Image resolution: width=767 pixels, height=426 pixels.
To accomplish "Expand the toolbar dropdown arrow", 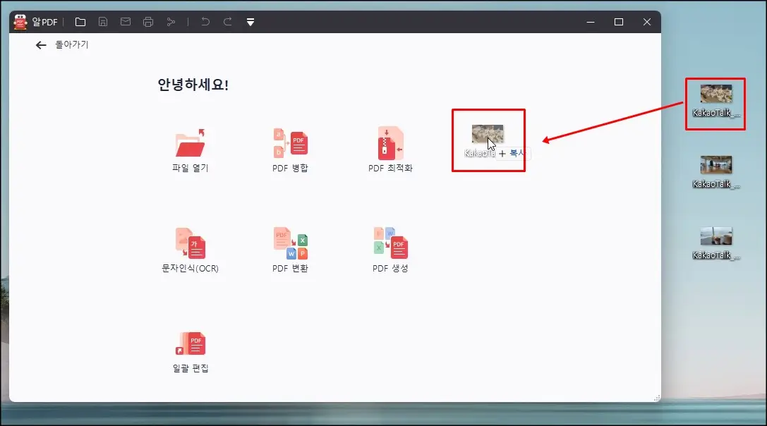I will 250,21.
